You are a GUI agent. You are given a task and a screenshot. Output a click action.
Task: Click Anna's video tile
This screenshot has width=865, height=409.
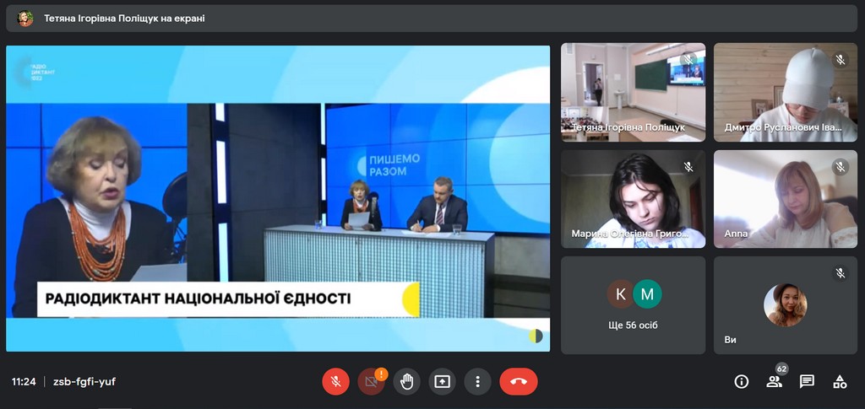tap(786, 199)
